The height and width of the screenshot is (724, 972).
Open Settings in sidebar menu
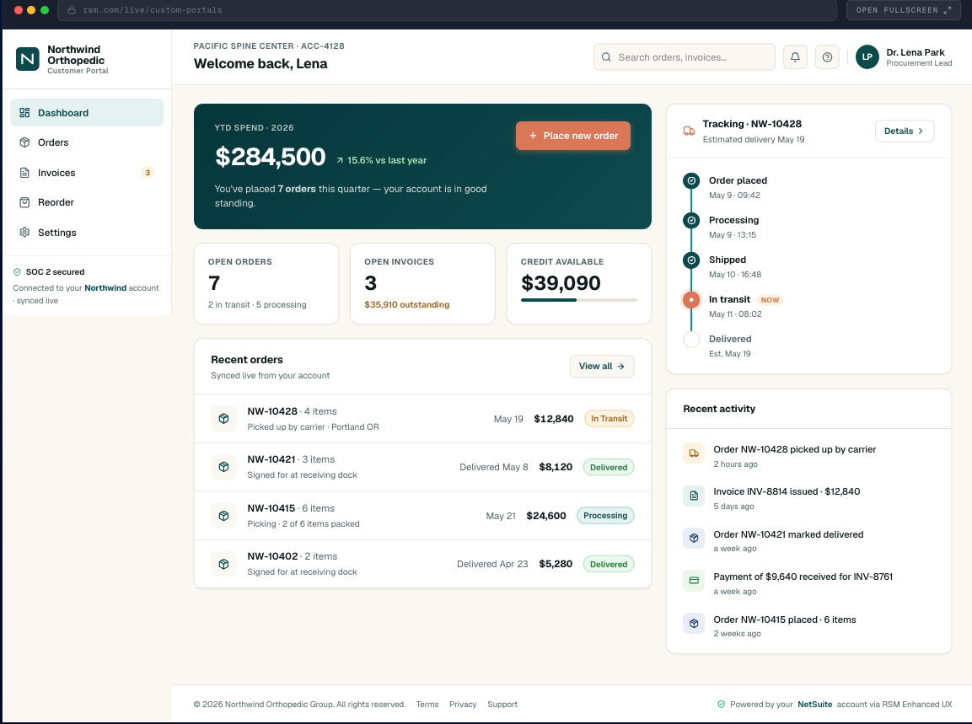[x=87, y=233]
